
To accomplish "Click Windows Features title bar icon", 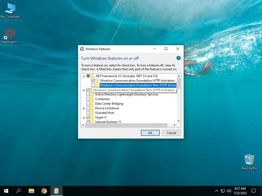I will tap(82, 49).
